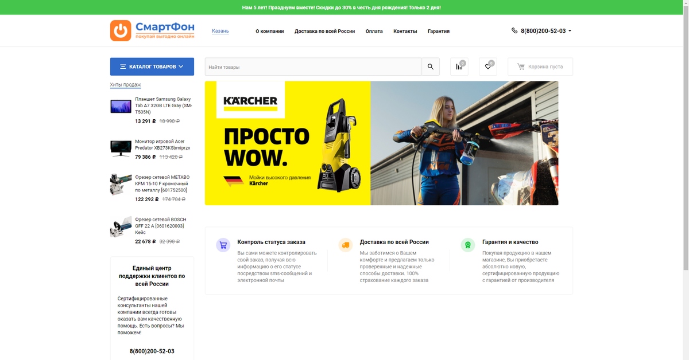Click the green birthday promo banner text
The width and height of the screenshot is (689, 360).
tap(342, 7)
